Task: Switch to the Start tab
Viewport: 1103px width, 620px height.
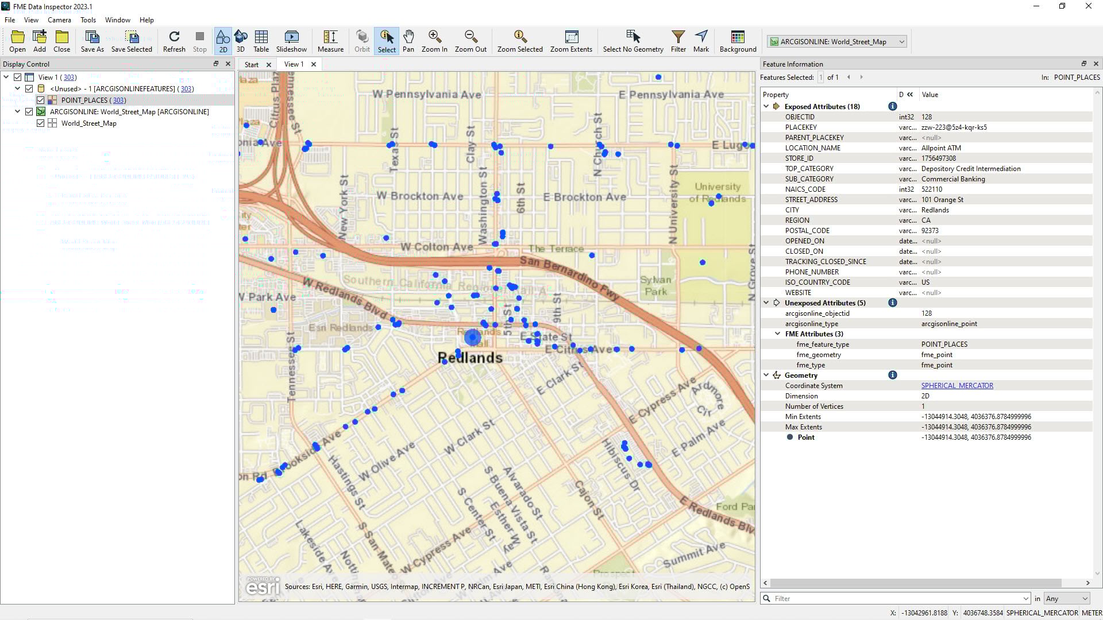Action: (252, 64)
